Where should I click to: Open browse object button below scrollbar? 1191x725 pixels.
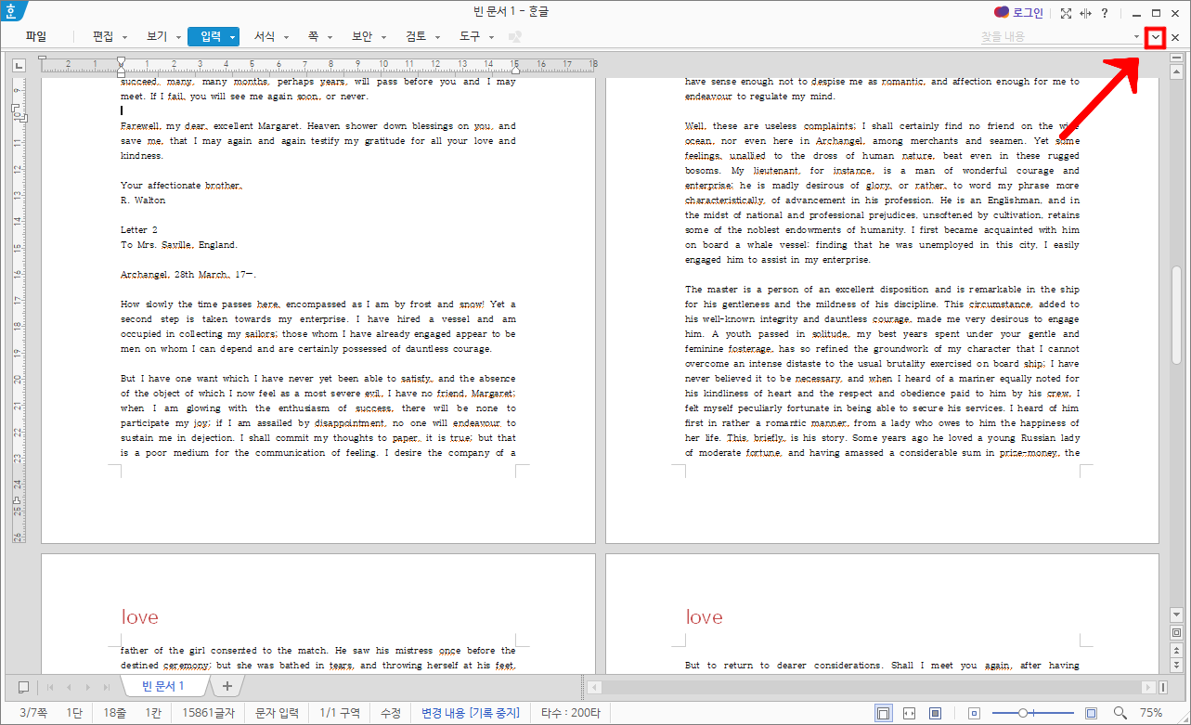[x=1176, y=631]
